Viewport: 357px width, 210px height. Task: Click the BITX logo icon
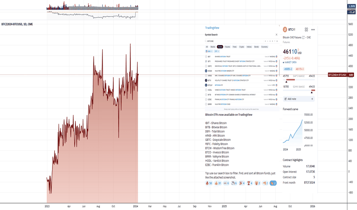(206, 80)
